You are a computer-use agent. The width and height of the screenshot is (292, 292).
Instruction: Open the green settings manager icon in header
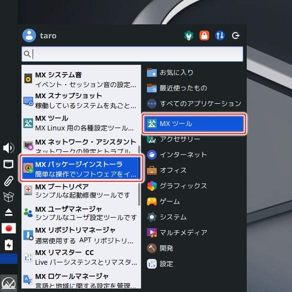[189, 36]
